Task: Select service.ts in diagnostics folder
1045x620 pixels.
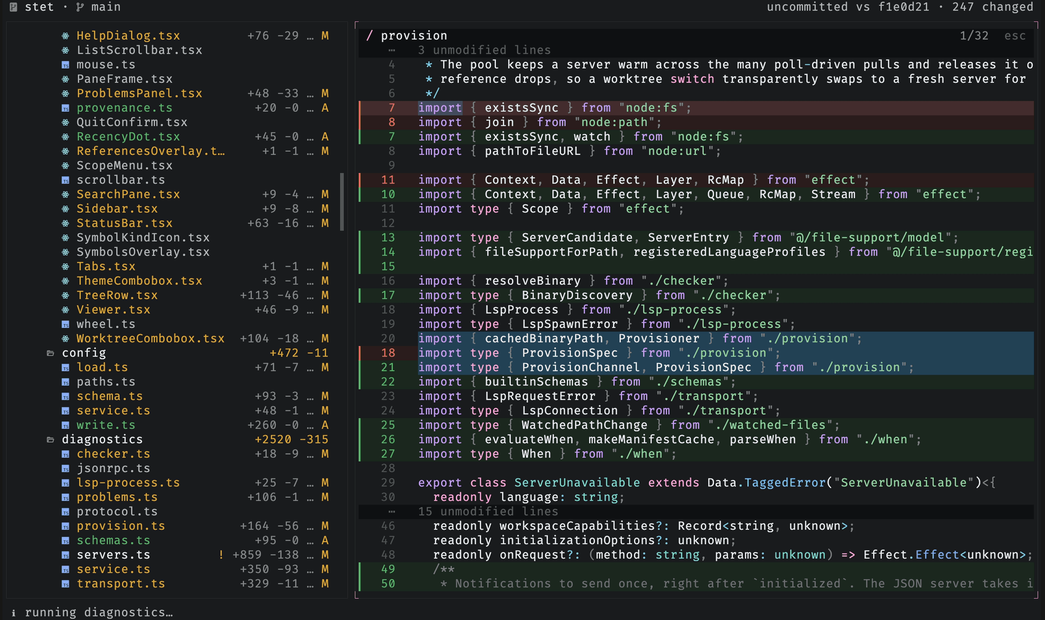Action: pos(113,569)
